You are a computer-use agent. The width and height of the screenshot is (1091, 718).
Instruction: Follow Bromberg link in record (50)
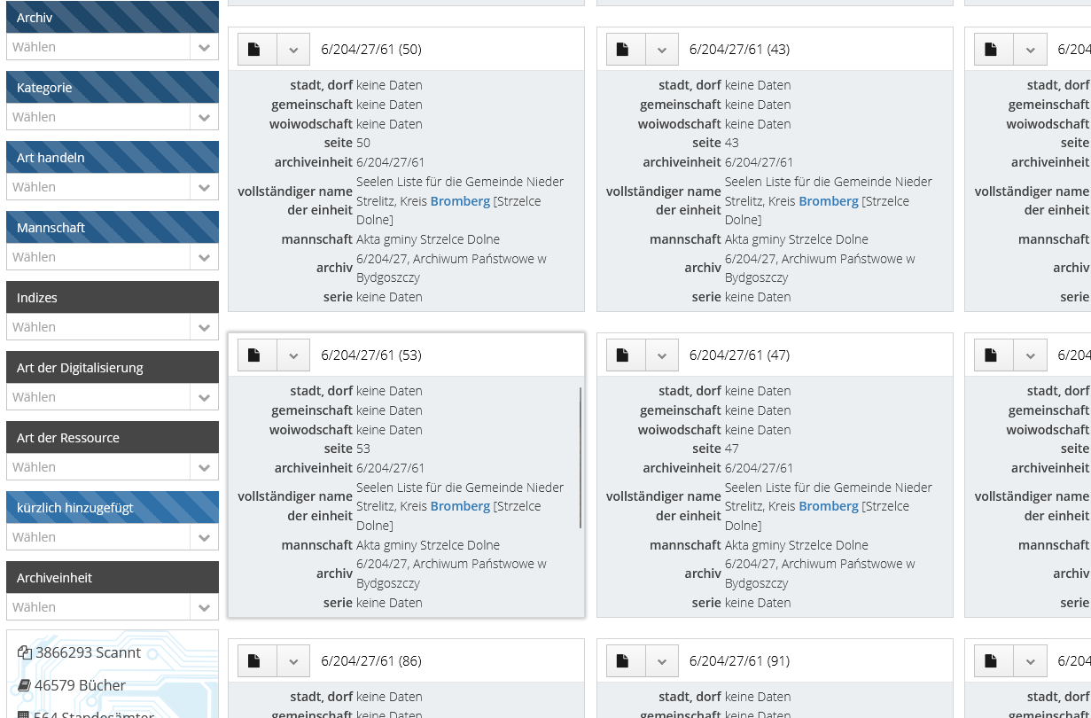pyautogui.click(x=460, y=201)
